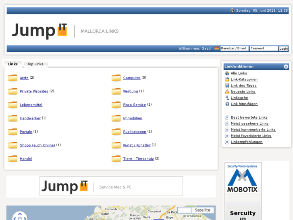Screen dimensions: 293x220
Task: Open the Puplikationen folder icon
Action: (x=116, y=132)
